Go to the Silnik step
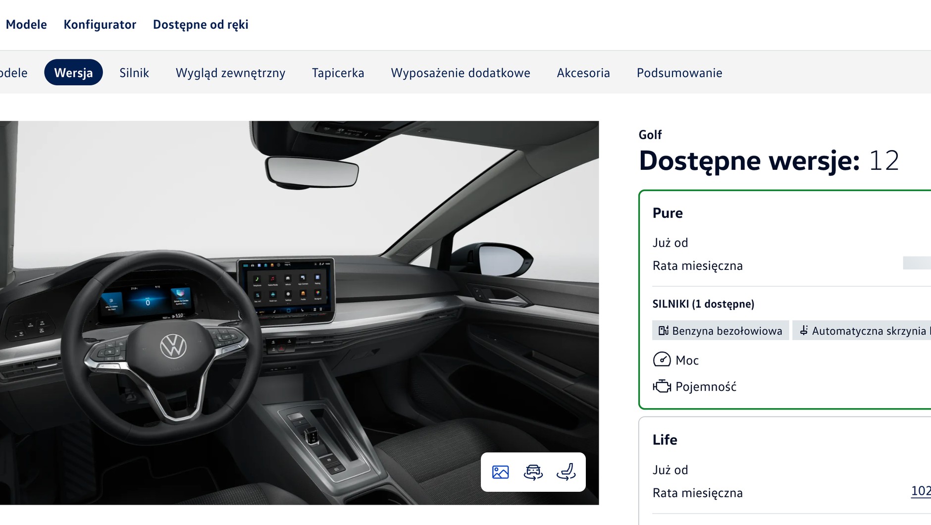 134,73
